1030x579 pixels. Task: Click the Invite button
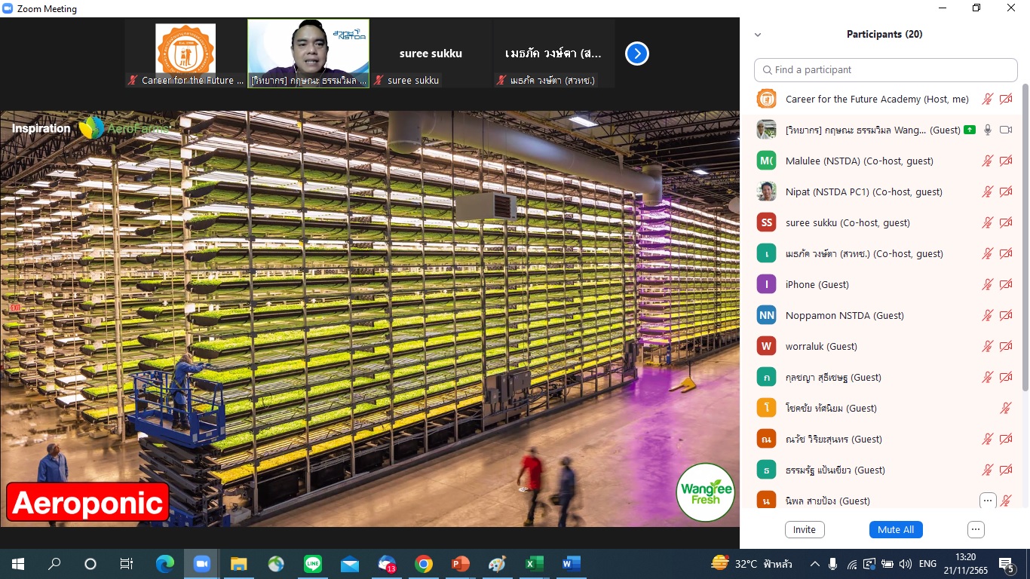[x=804, y=529]
